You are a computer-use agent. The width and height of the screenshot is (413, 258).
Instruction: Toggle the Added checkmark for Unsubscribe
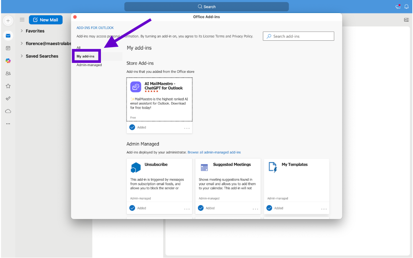coord(132,208)
